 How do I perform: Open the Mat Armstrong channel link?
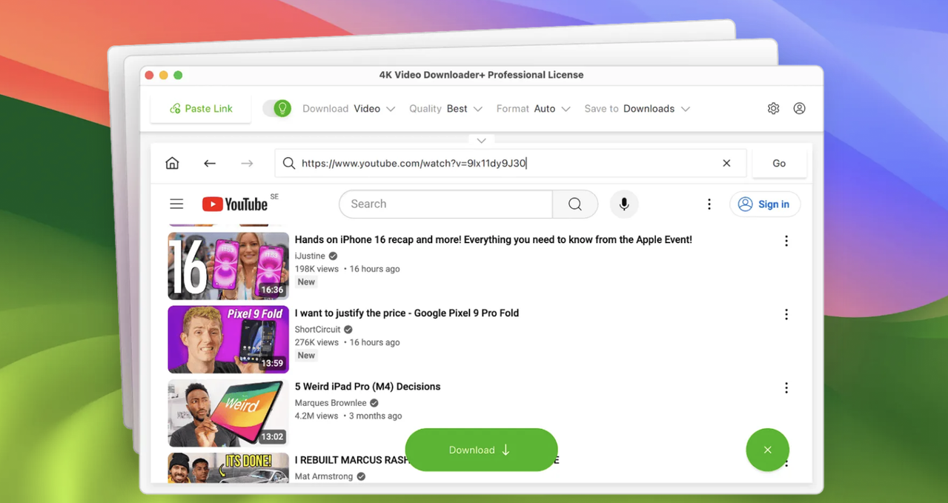324,476
